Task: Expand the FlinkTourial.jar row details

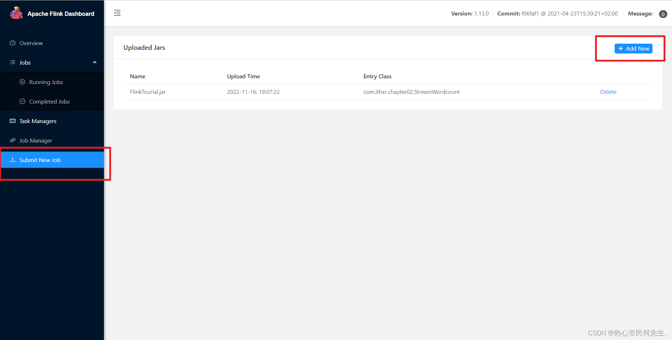Action: pyautogui.click(x=388, y=92)
